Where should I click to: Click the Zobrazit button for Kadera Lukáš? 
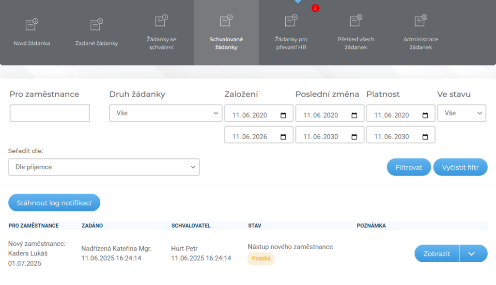(437, 253)
